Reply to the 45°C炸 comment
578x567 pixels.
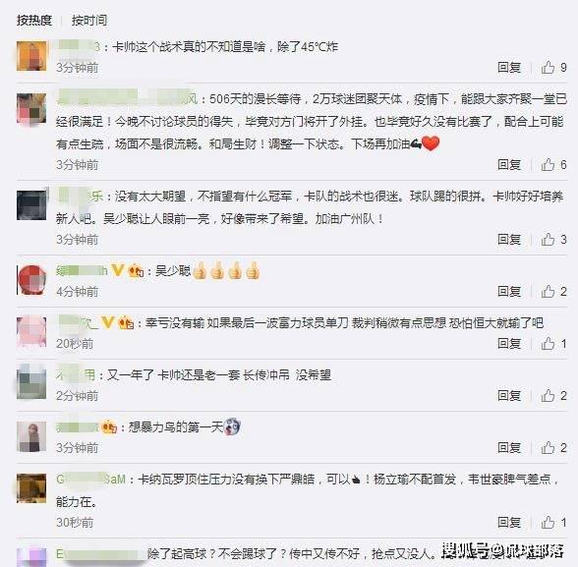pos(509,68)
